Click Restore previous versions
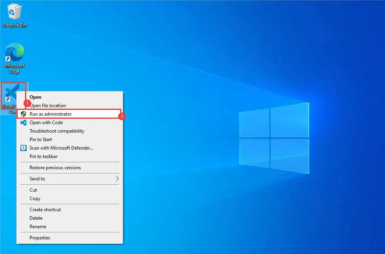This screenshot has height=254, width=385. pyautogui.click(x=55, y=168)
